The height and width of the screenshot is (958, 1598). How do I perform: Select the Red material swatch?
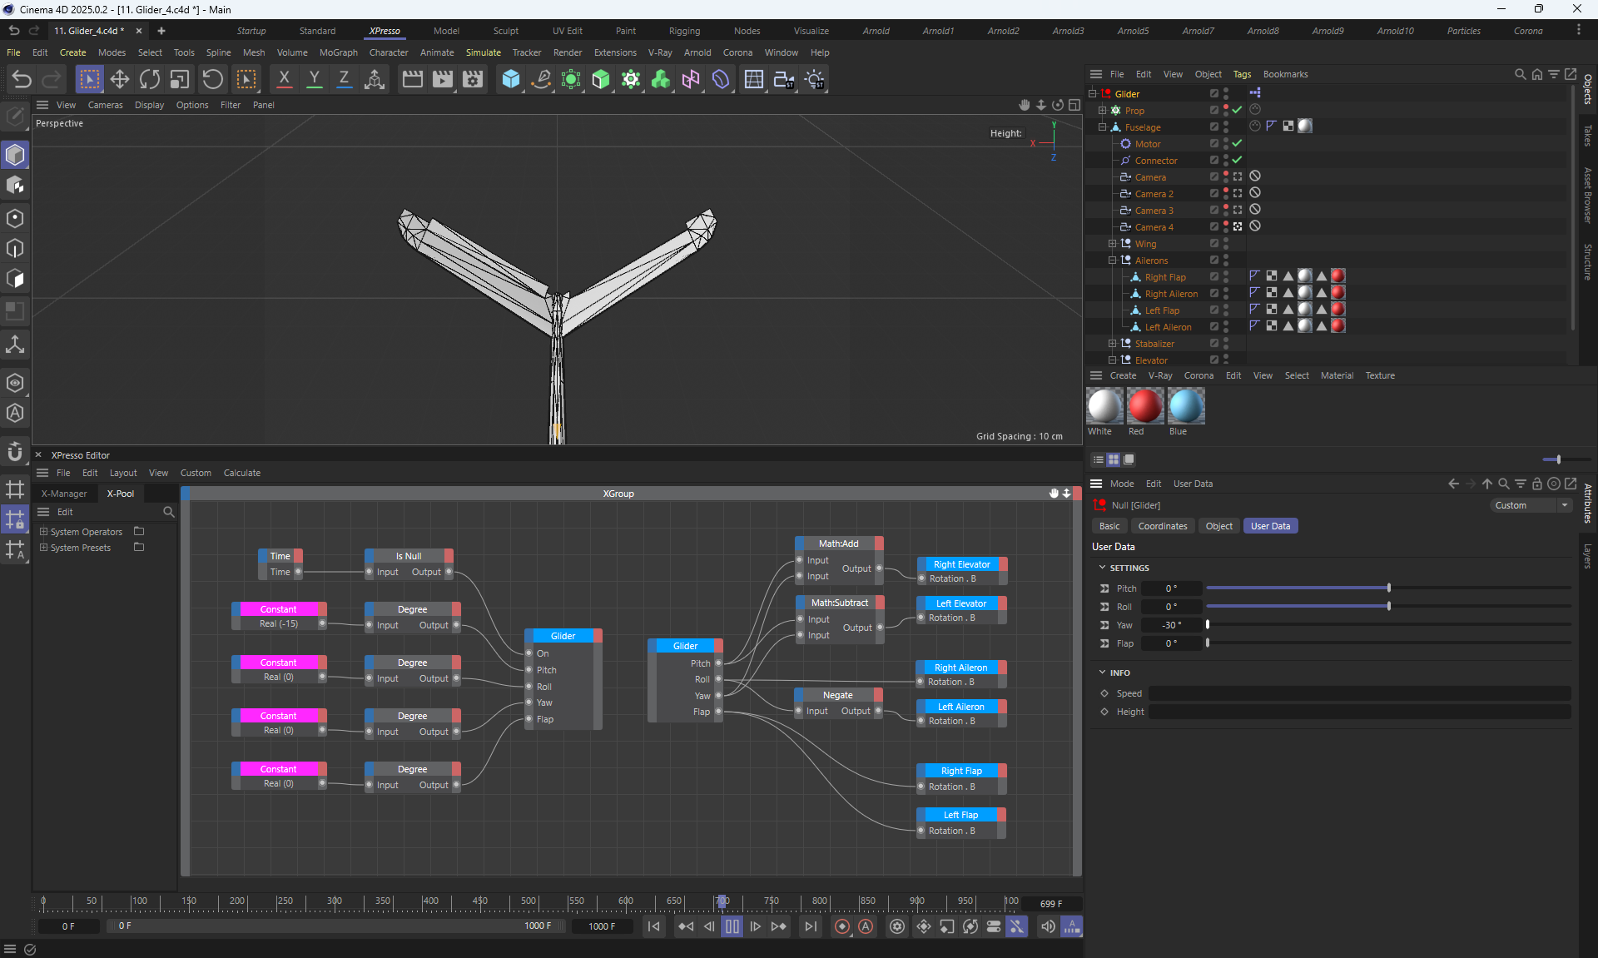(x=1144, y=406)
